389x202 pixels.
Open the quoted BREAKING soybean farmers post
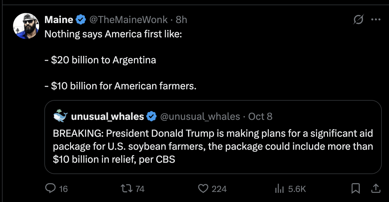[x=213, y=146]
